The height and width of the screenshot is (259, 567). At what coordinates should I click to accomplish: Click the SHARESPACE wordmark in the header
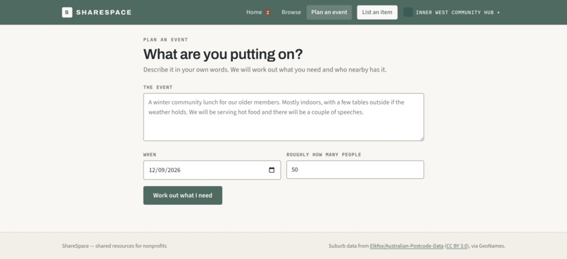104,12
